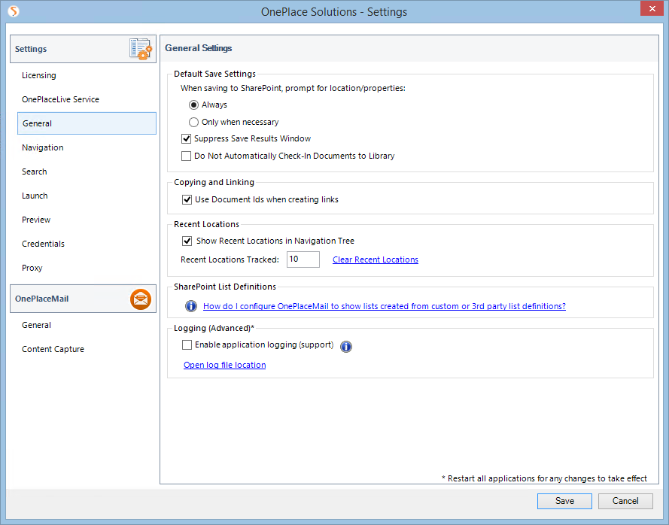Enable application logging checkbox

(x=187, y=345)
